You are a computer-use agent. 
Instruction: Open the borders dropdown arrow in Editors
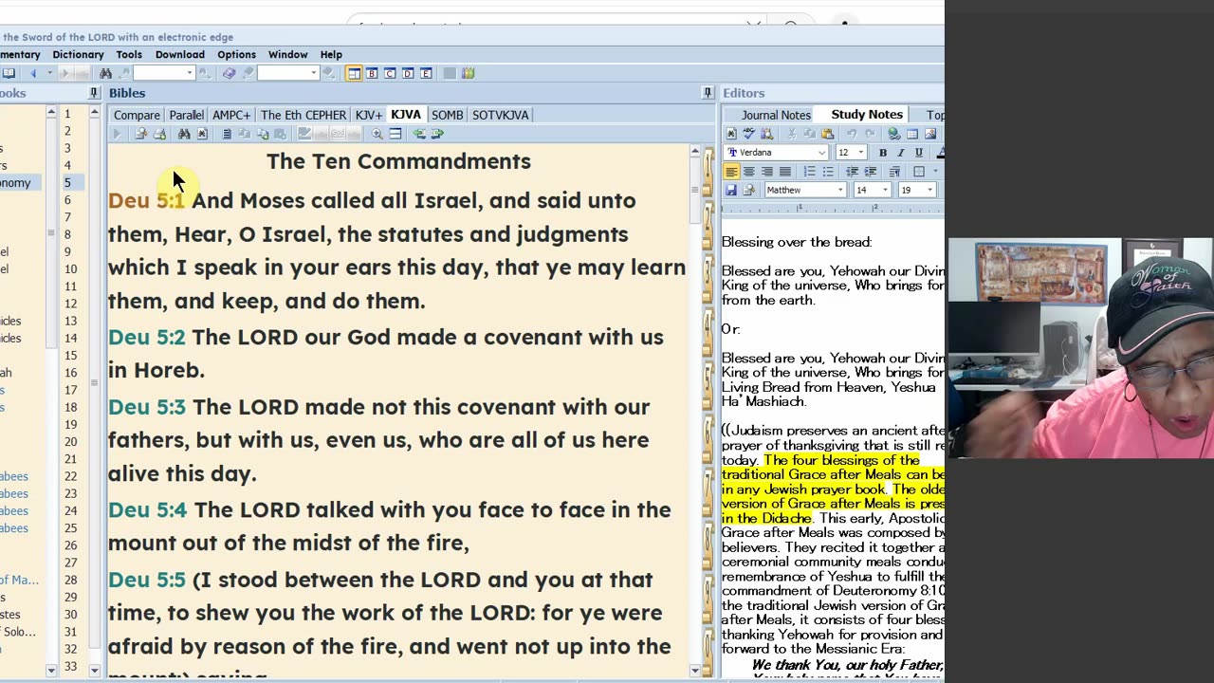[x=936, y=171]
